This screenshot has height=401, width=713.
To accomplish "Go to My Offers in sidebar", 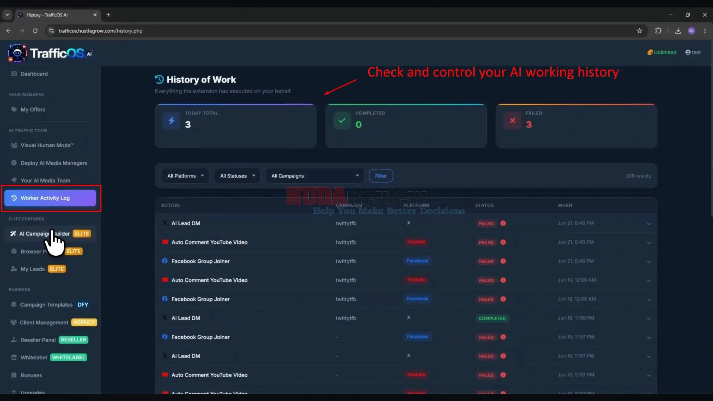I will point(50,109).
